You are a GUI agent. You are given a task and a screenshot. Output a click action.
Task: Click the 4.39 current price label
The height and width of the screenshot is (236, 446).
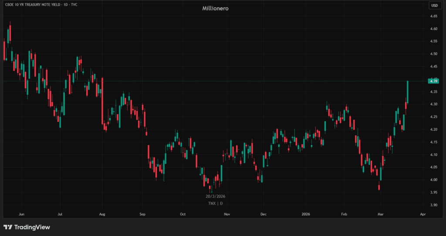(x=433, y=81)
